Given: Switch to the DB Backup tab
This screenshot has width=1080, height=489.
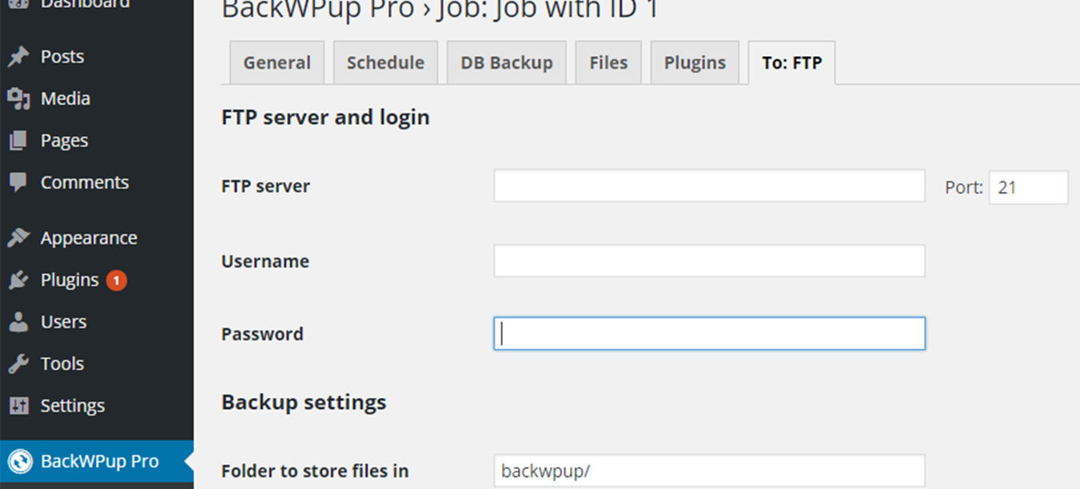Looking at the screenshot, I should (506, 62).
